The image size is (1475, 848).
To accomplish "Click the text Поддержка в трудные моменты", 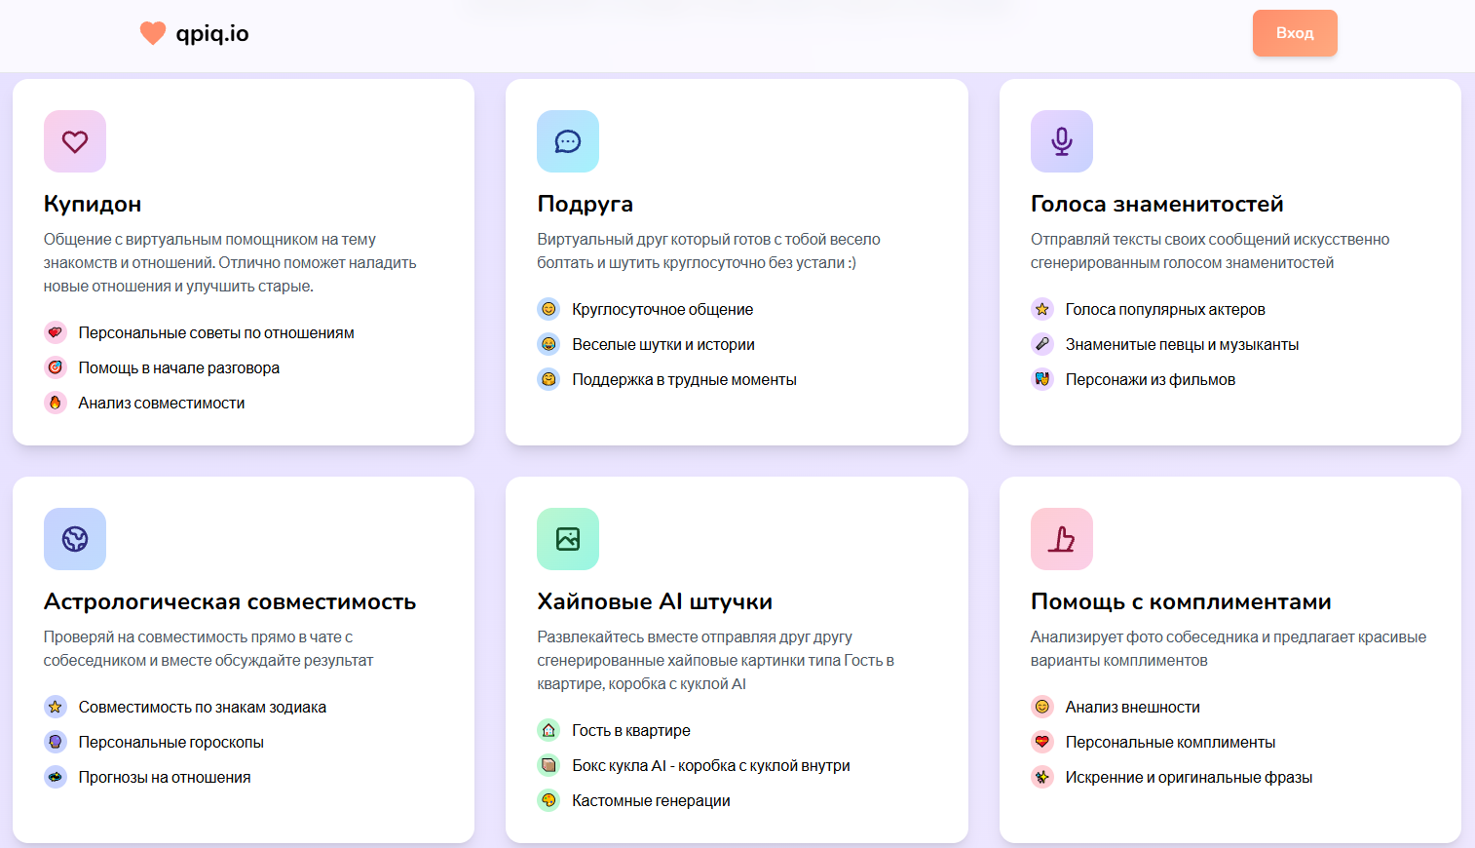I will [x=684, y=379].
